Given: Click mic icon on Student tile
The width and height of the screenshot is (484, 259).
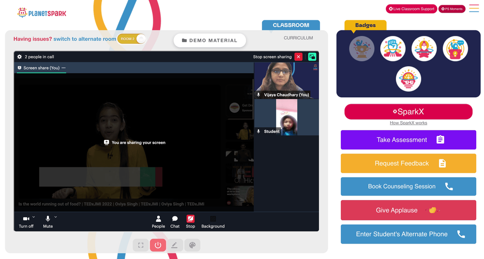Looking at the screenshot, I should (x=258, y=131).
